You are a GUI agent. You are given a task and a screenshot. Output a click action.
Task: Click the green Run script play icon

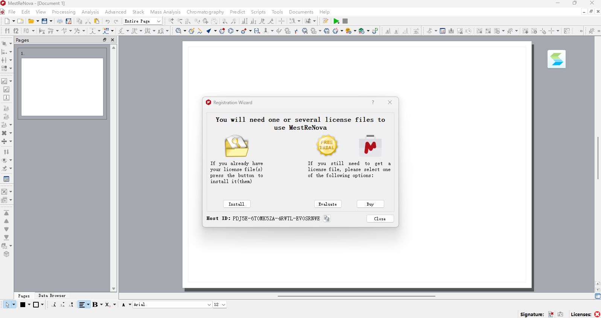click(336, 21)
